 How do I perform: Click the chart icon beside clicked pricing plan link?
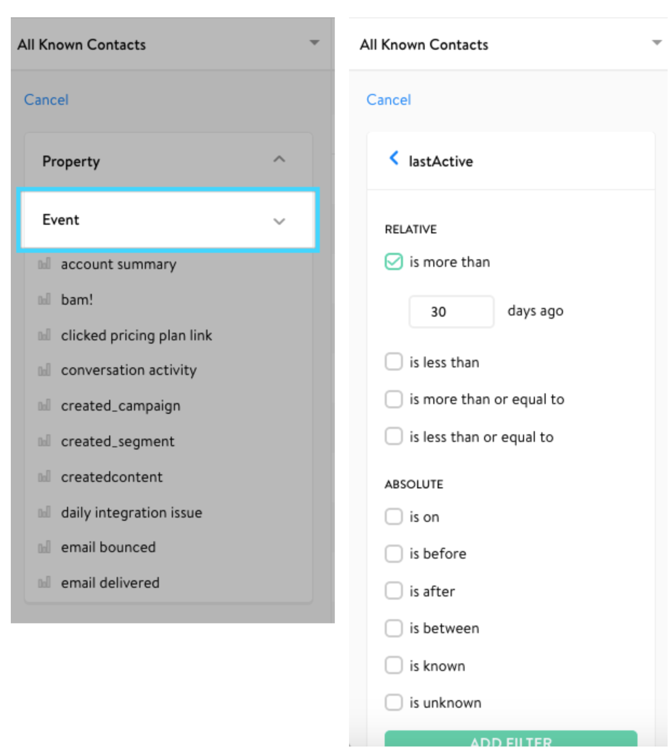click(x=44, y=335)
